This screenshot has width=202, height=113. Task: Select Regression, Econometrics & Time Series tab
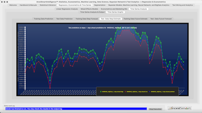(x=75, y=5)
